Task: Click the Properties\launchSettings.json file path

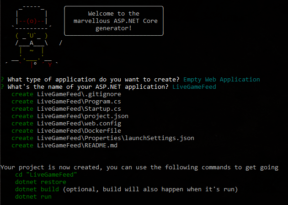Action: click(115, 138)
